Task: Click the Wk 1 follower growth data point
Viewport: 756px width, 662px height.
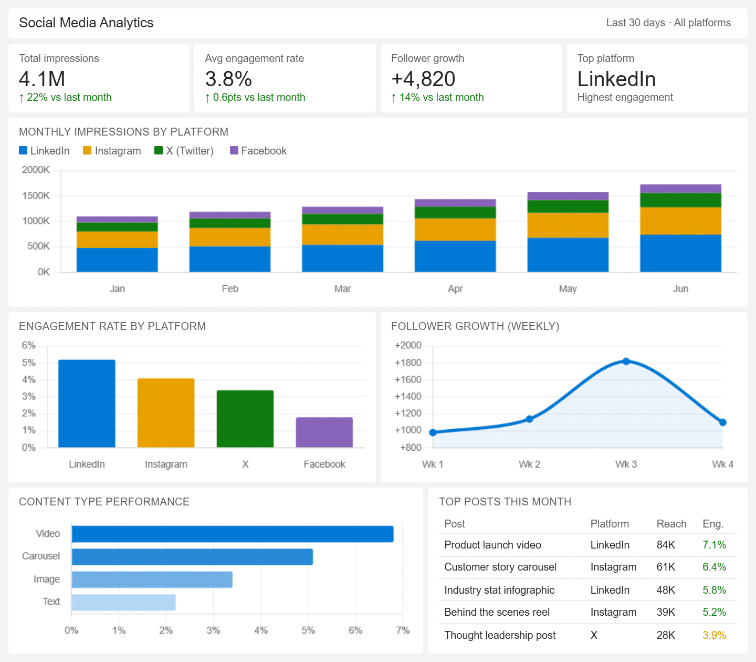Action: tap(433, 432)
